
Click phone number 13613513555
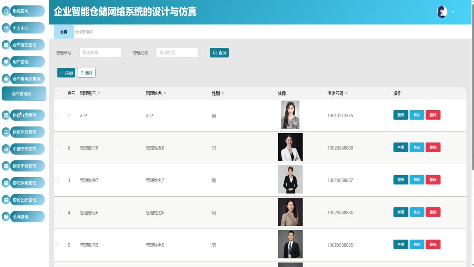[340, 116]
